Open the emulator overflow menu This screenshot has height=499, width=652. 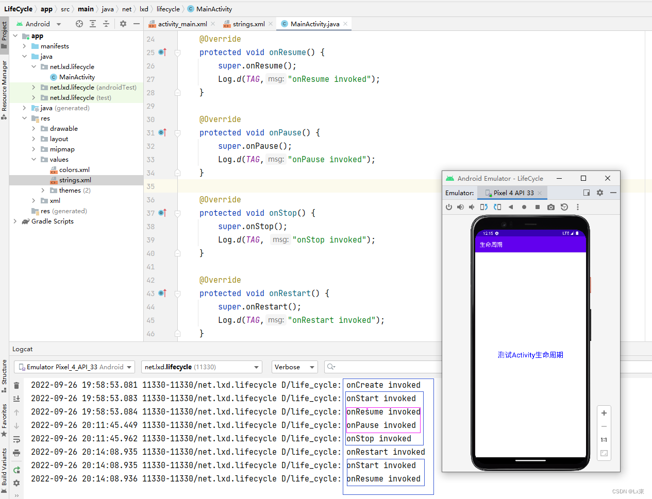[x=577, y=207]
